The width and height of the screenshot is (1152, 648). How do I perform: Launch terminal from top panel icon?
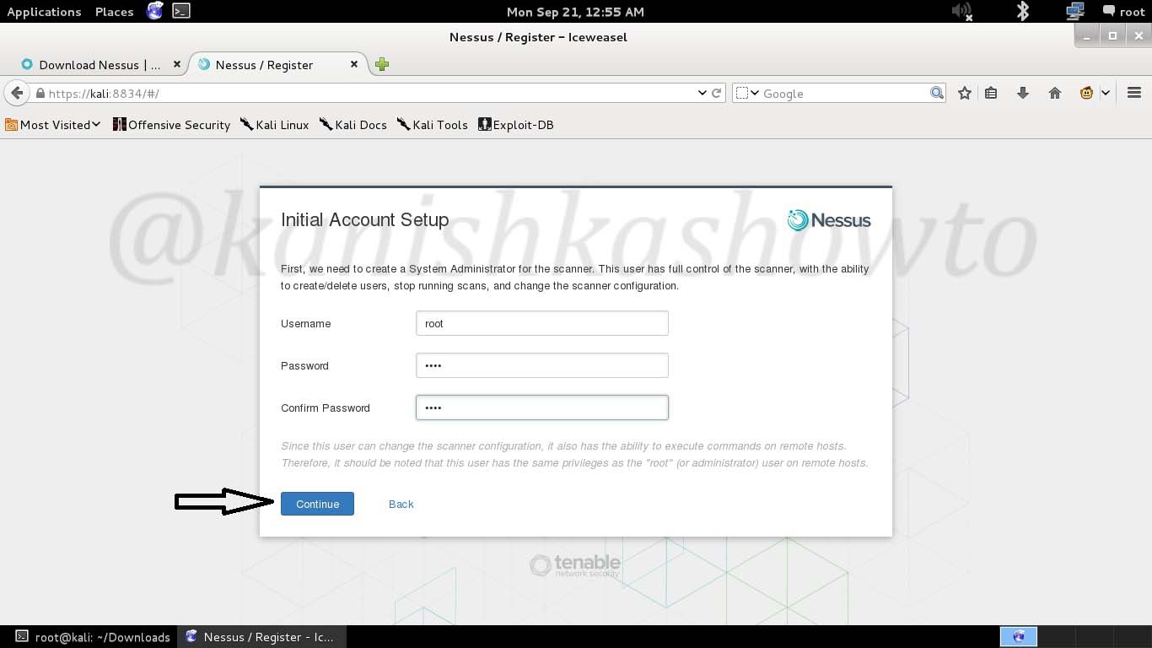point(180,11)
